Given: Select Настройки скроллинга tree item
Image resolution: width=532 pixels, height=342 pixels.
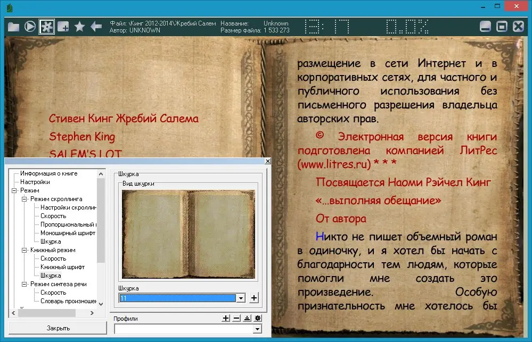Looking at the screenshot, I should pos(68,207).
